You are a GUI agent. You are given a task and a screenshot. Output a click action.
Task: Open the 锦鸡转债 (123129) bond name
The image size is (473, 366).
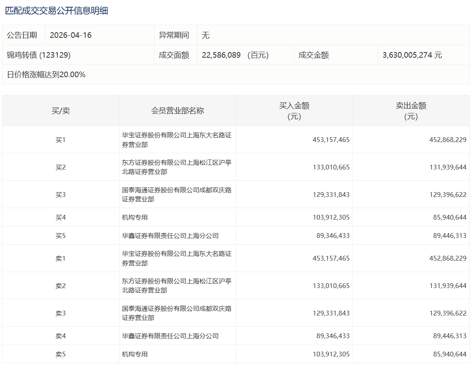point(39,55)
